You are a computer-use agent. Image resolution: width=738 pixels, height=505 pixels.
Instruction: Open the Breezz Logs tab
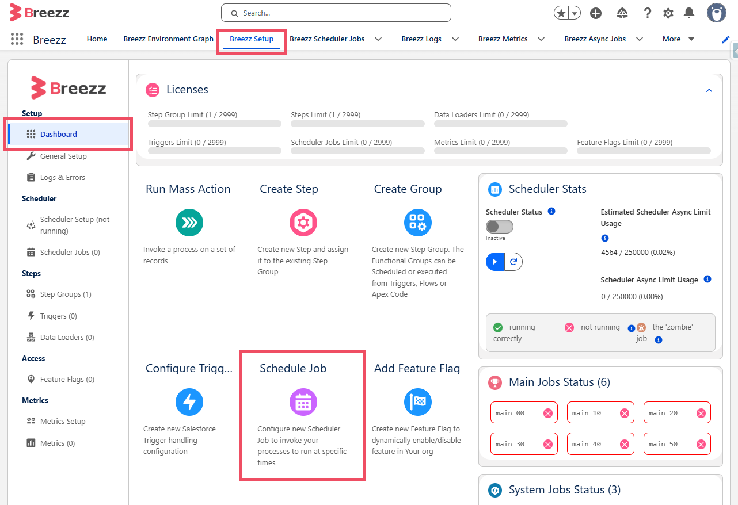[x=421, y=39]
